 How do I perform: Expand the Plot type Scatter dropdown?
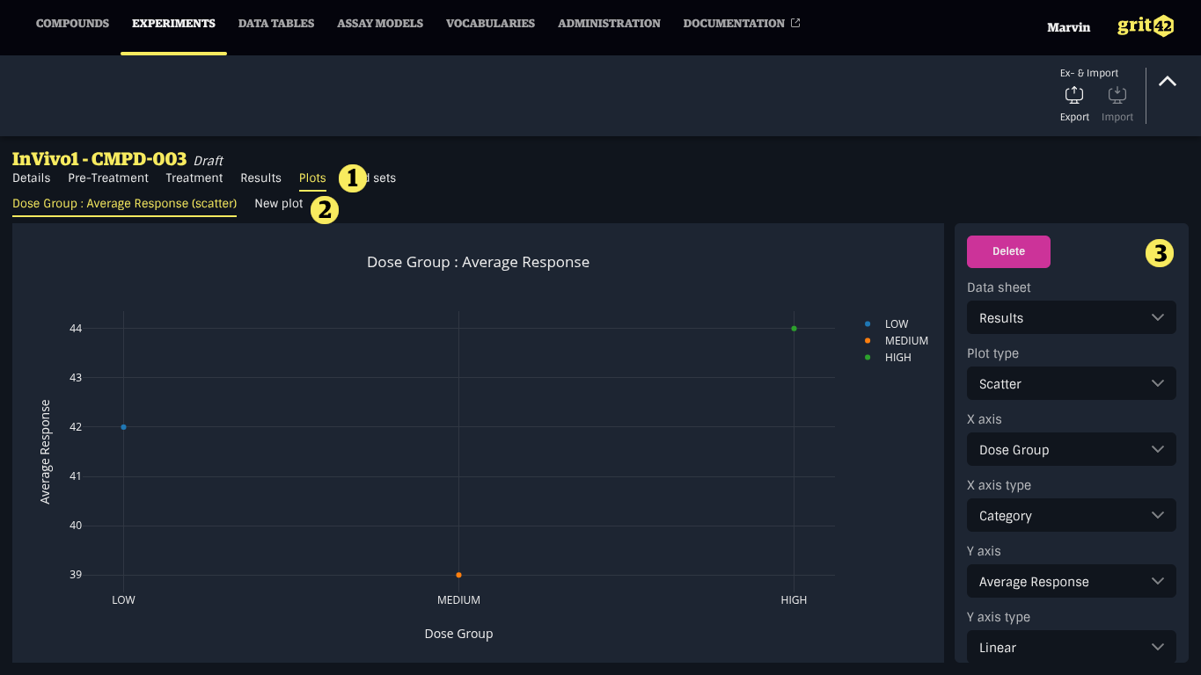1071,384
